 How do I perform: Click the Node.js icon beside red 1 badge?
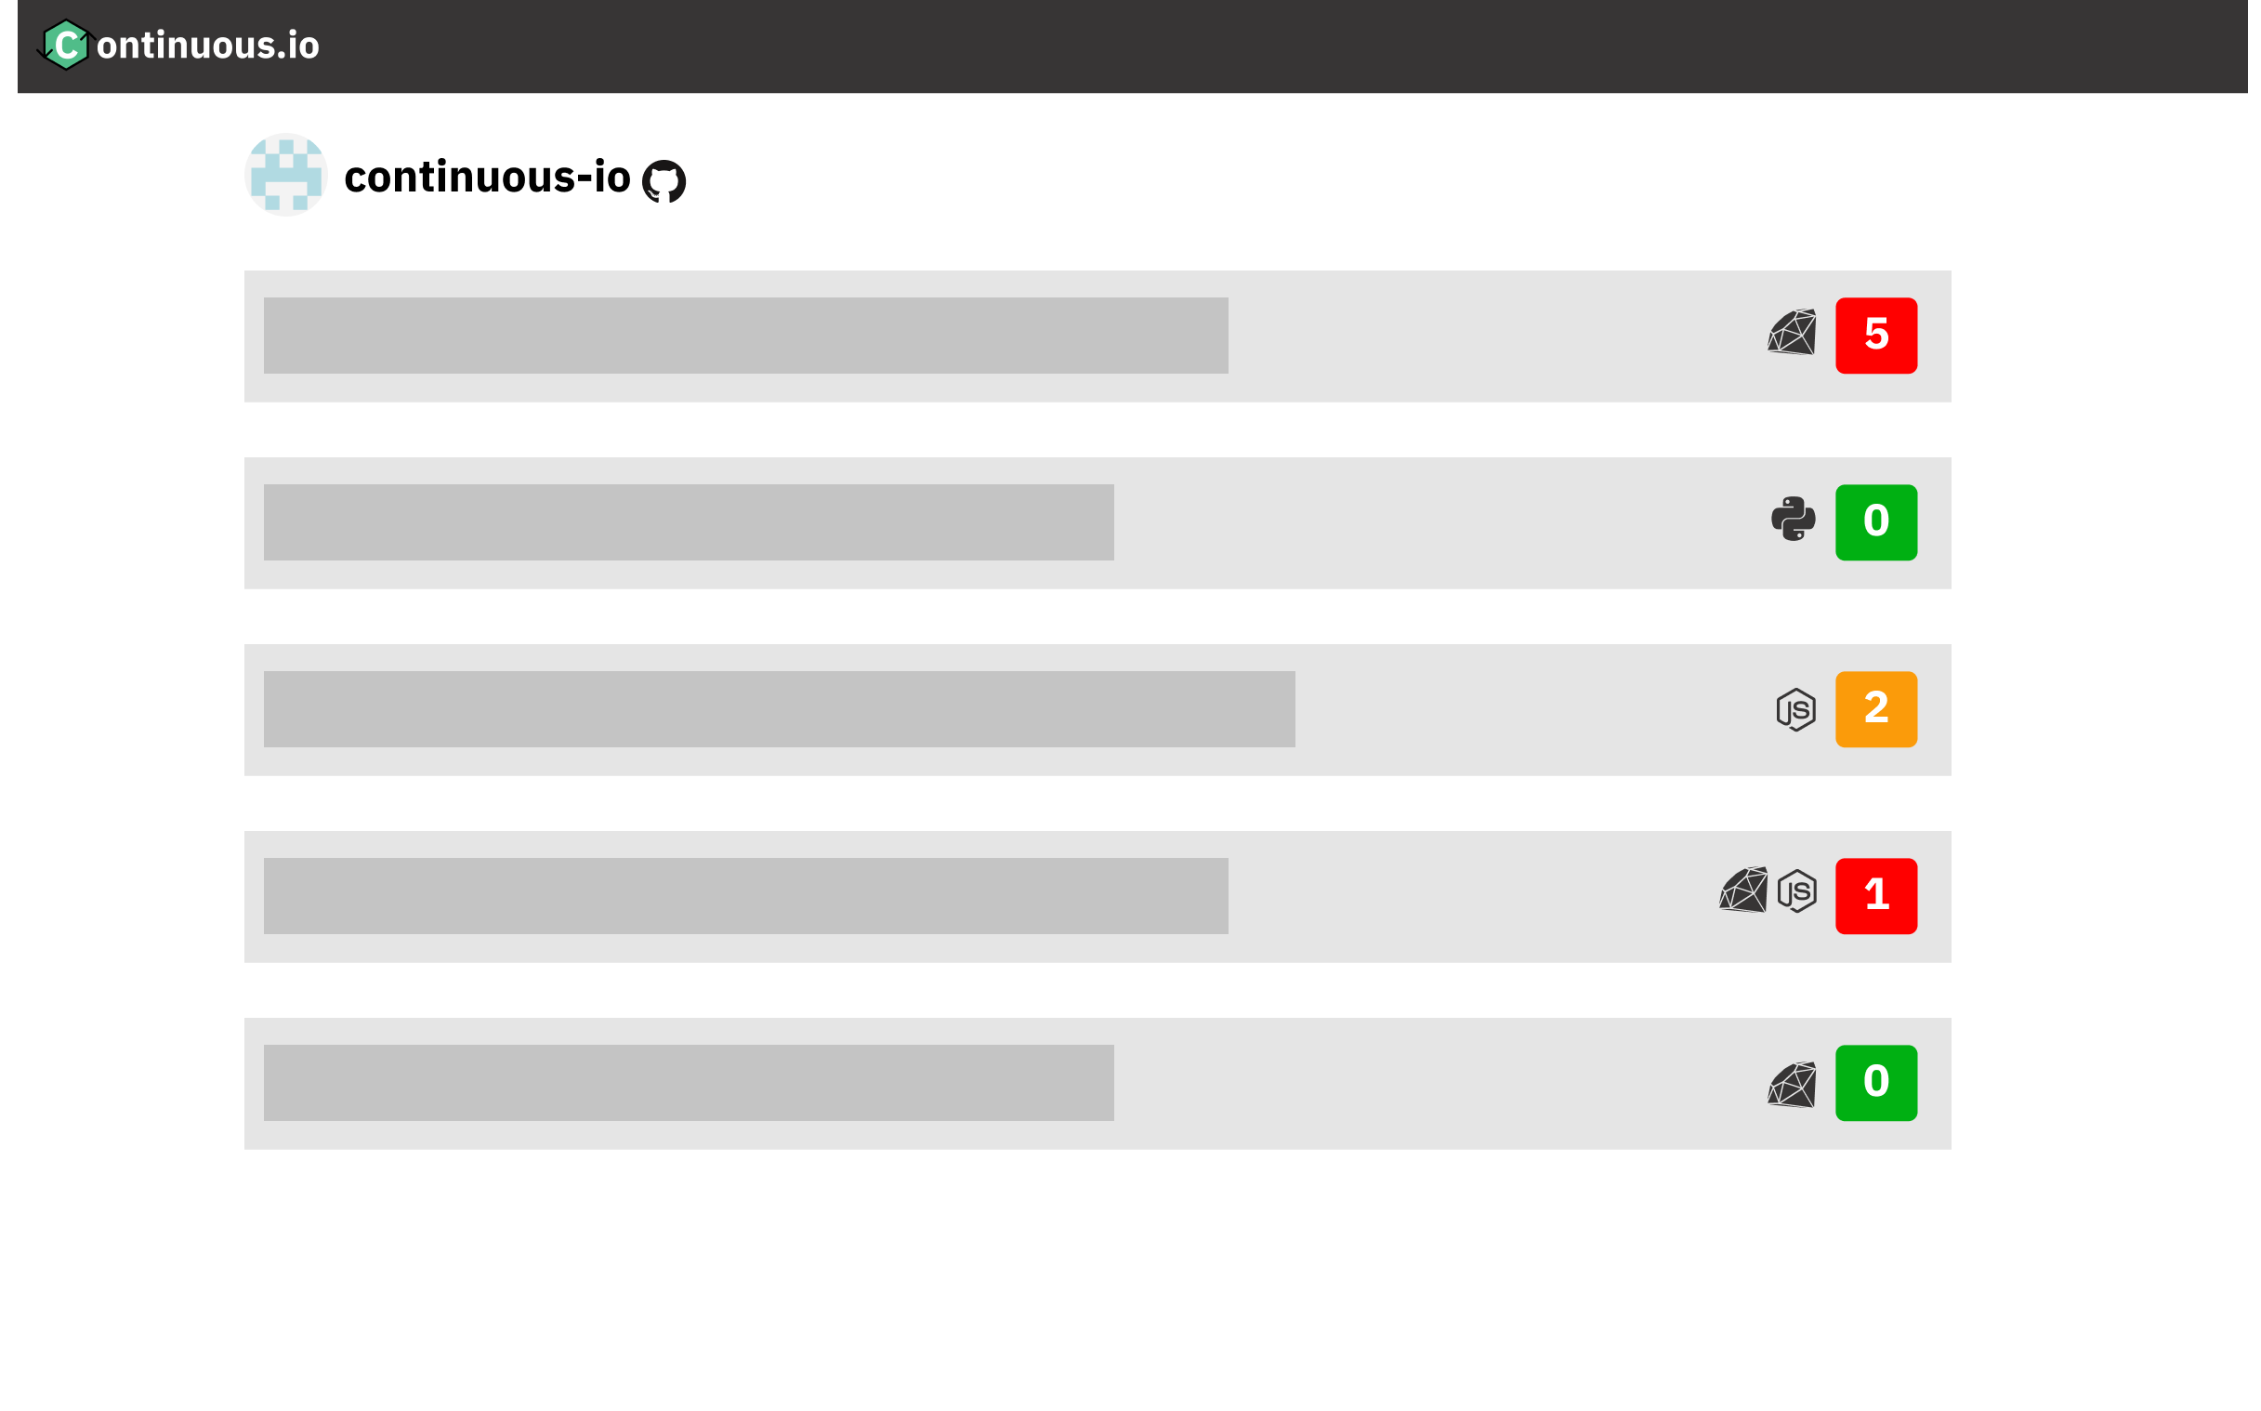1797,892
